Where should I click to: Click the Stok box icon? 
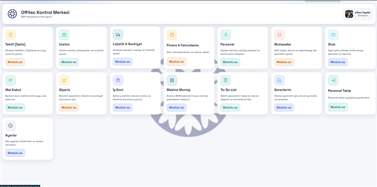(333, 35)
